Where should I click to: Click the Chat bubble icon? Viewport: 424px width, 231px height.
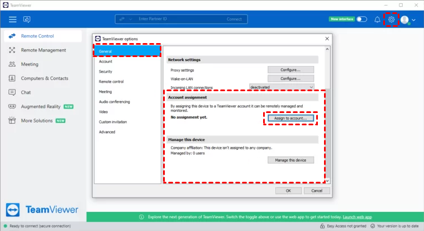point(12,92)
